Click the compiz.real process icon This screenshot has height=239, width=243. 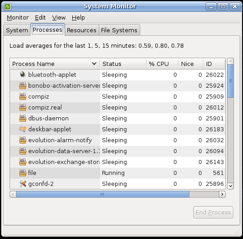[x=23, y=107]
